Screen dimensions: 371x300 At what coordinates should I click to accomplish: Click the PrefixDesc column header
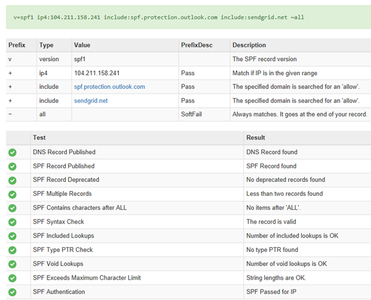pos(197,45)
